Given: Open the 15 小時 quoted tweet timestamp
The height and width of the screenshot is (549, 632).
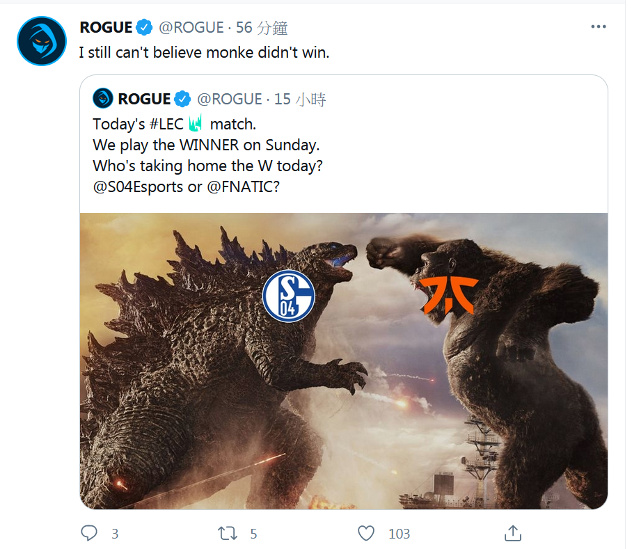Looking at the screenshot, I should tap(300, 99).
